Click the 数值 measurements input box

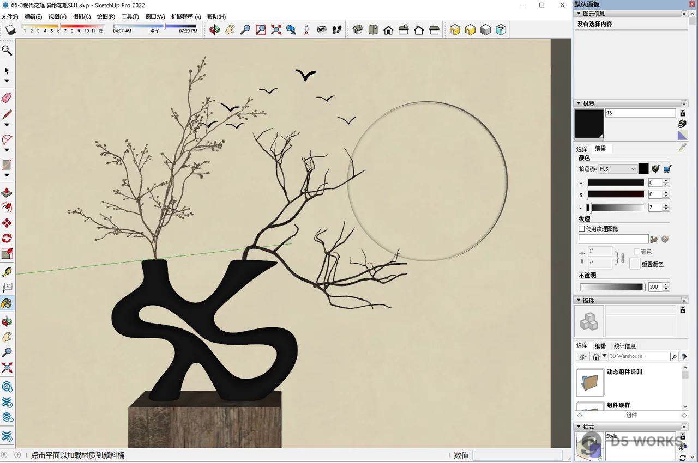517,455
